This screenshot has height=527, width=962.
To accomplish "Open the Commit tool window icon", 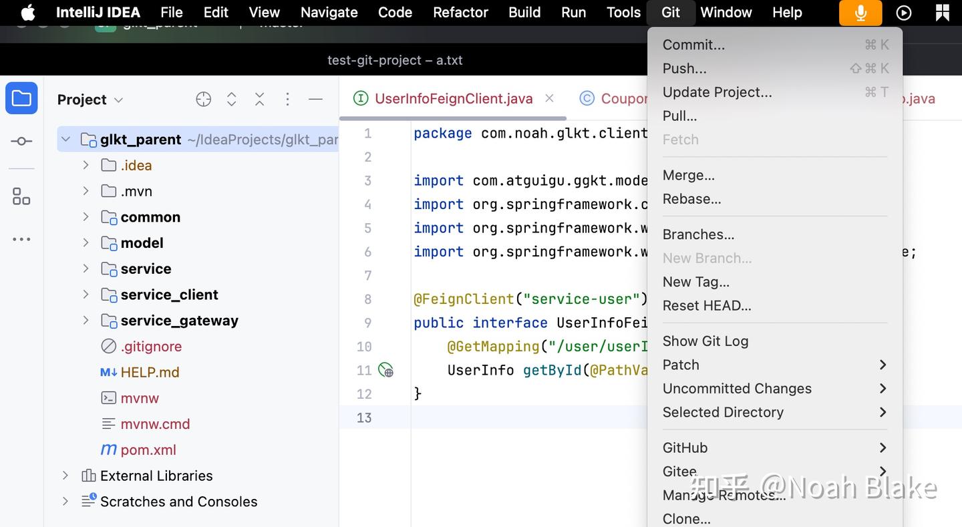I will [21, 141].
